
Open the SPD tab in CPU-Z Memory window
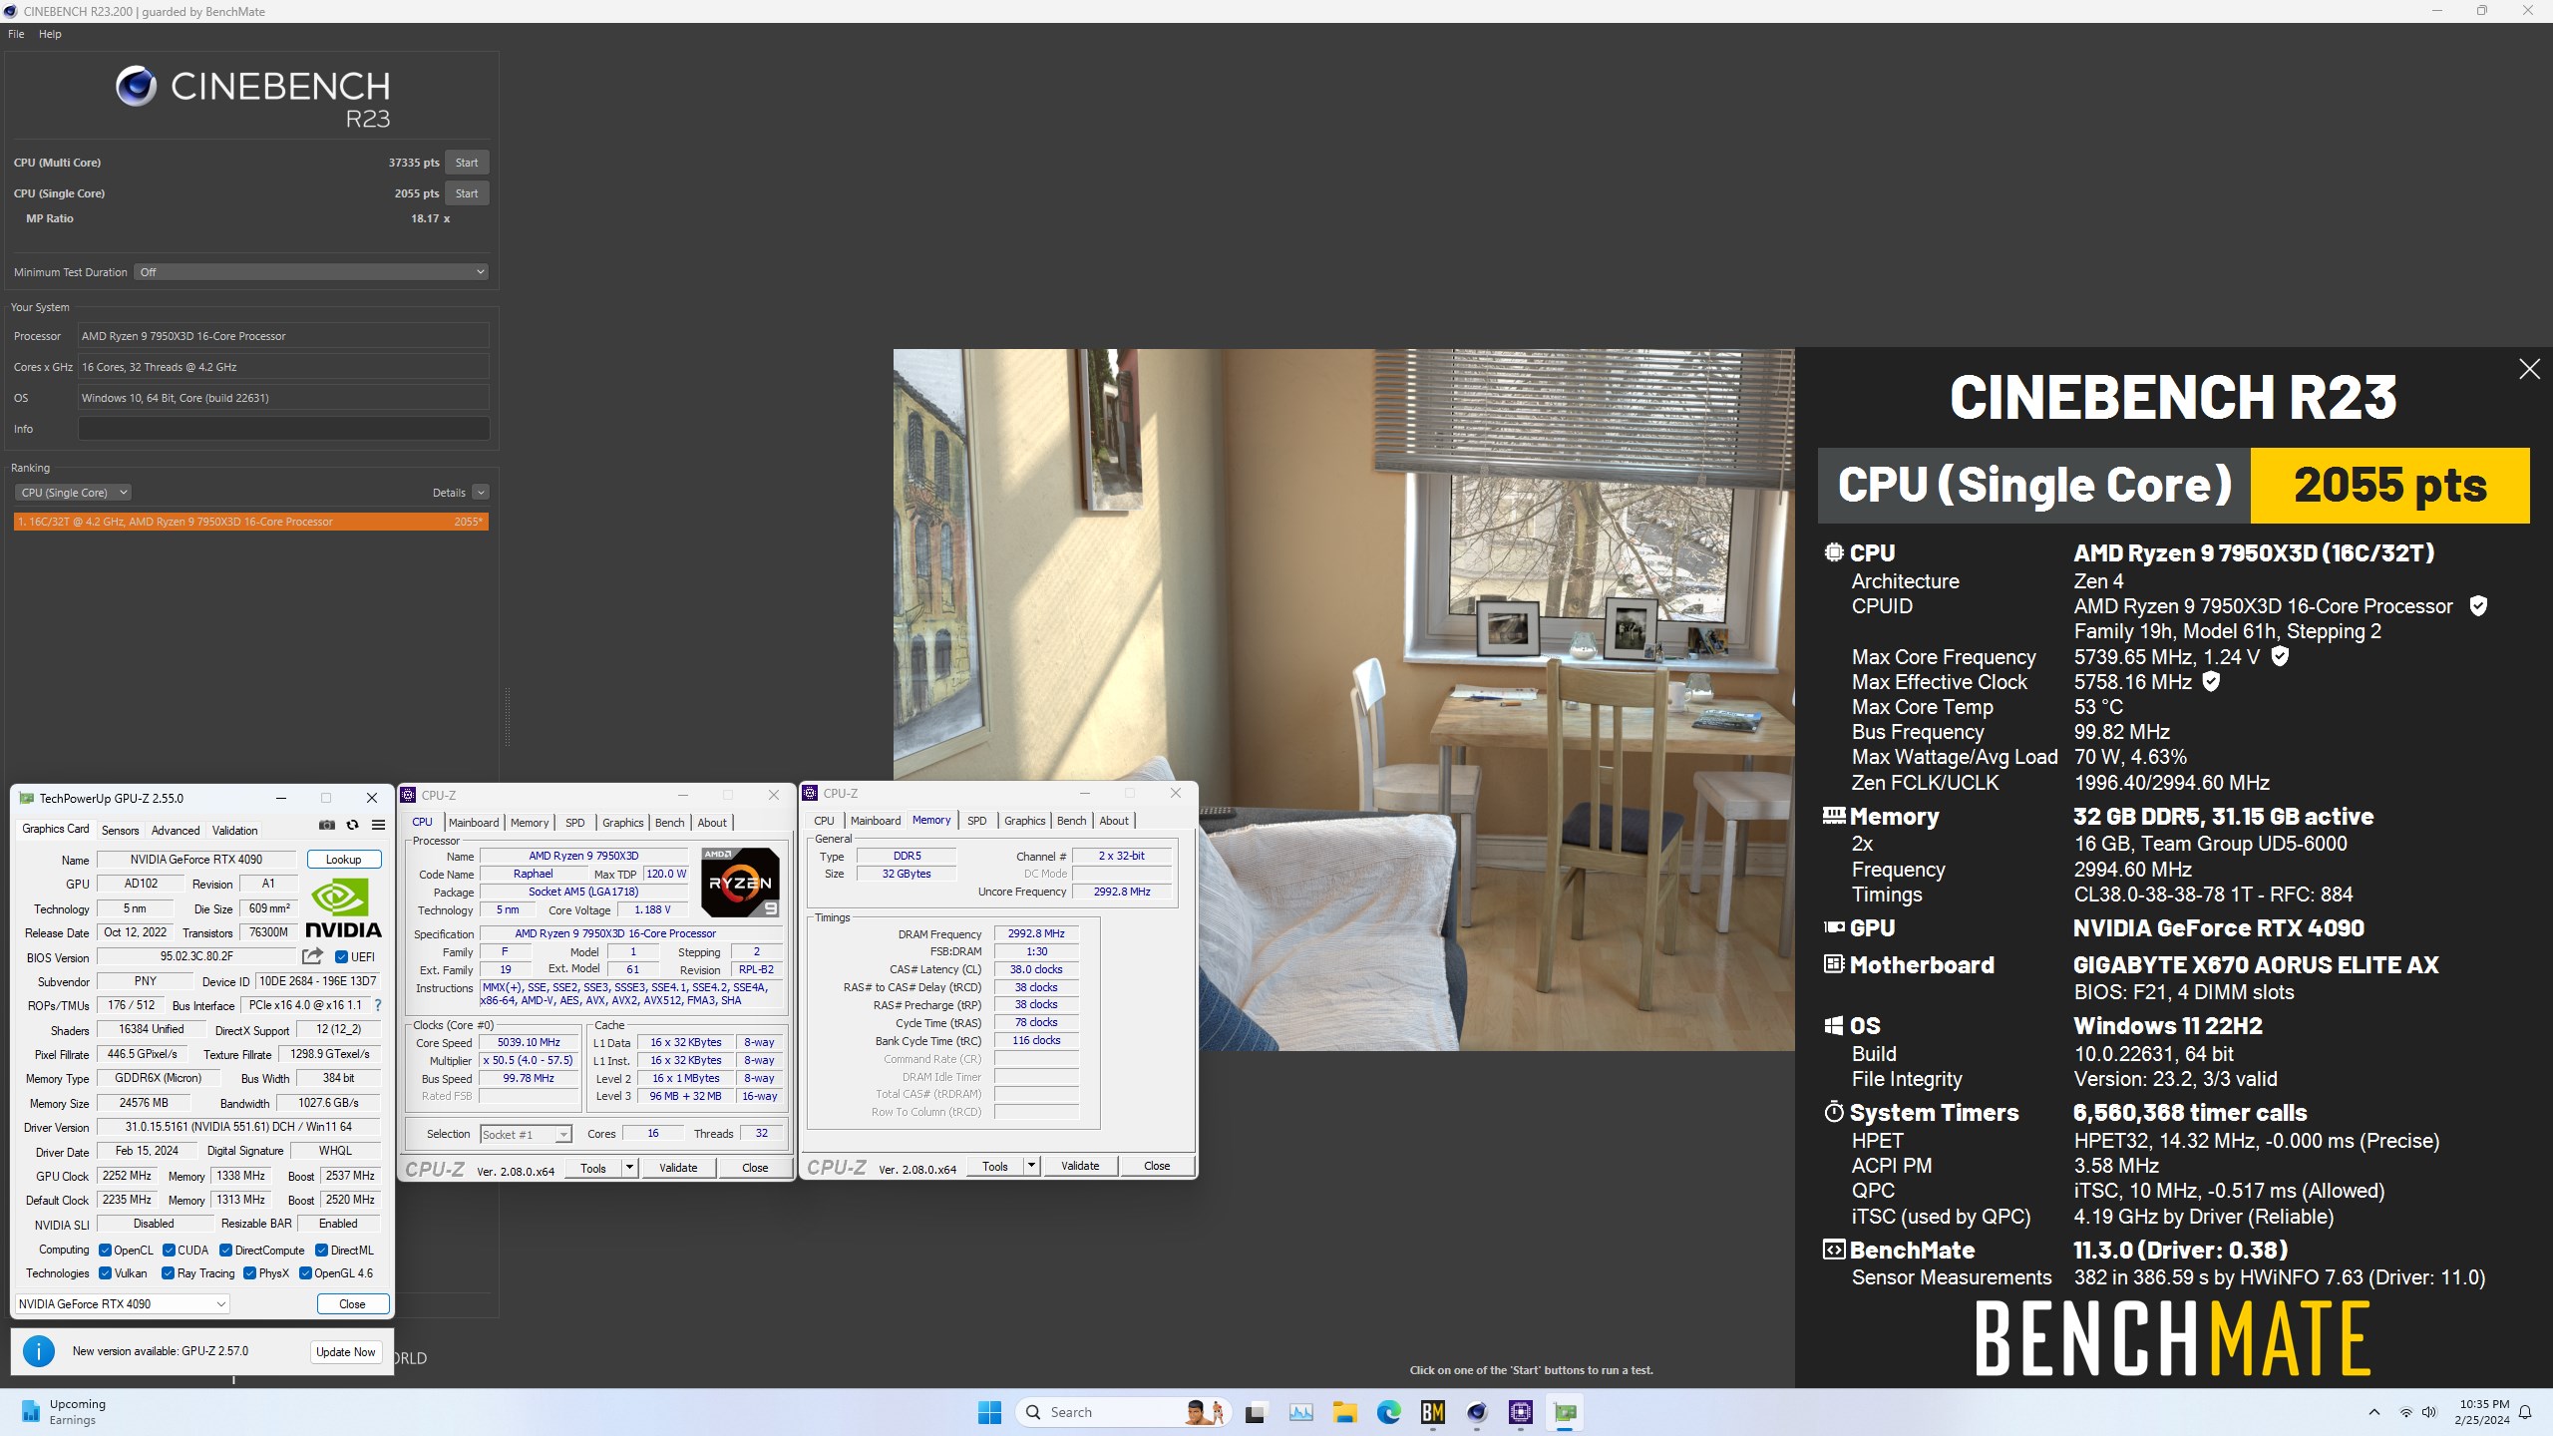tap(977, 821)
